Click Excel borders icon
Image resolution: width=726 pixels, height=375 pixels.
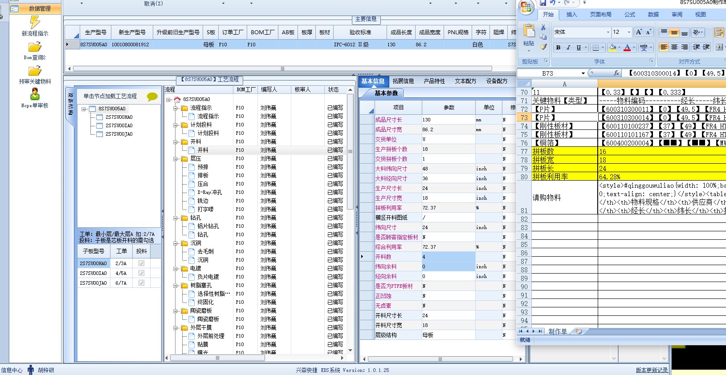595,48
